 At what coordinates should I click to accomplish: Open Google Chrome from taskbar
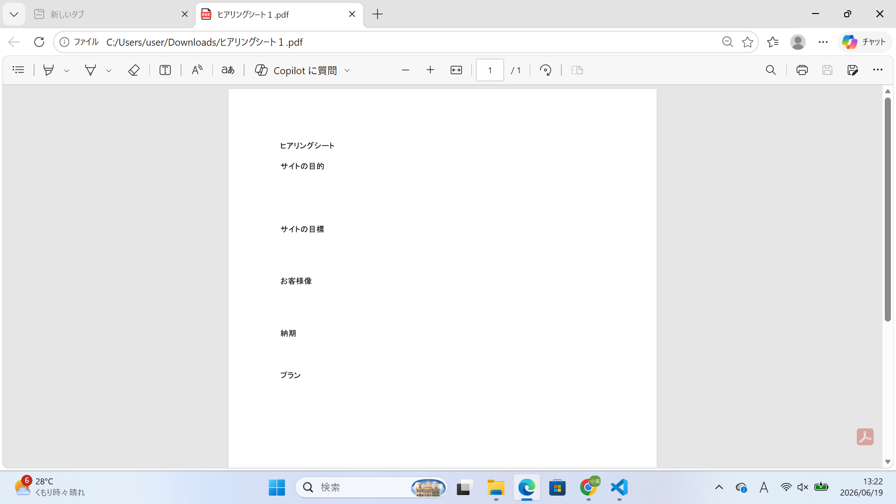tap(589, 488)
